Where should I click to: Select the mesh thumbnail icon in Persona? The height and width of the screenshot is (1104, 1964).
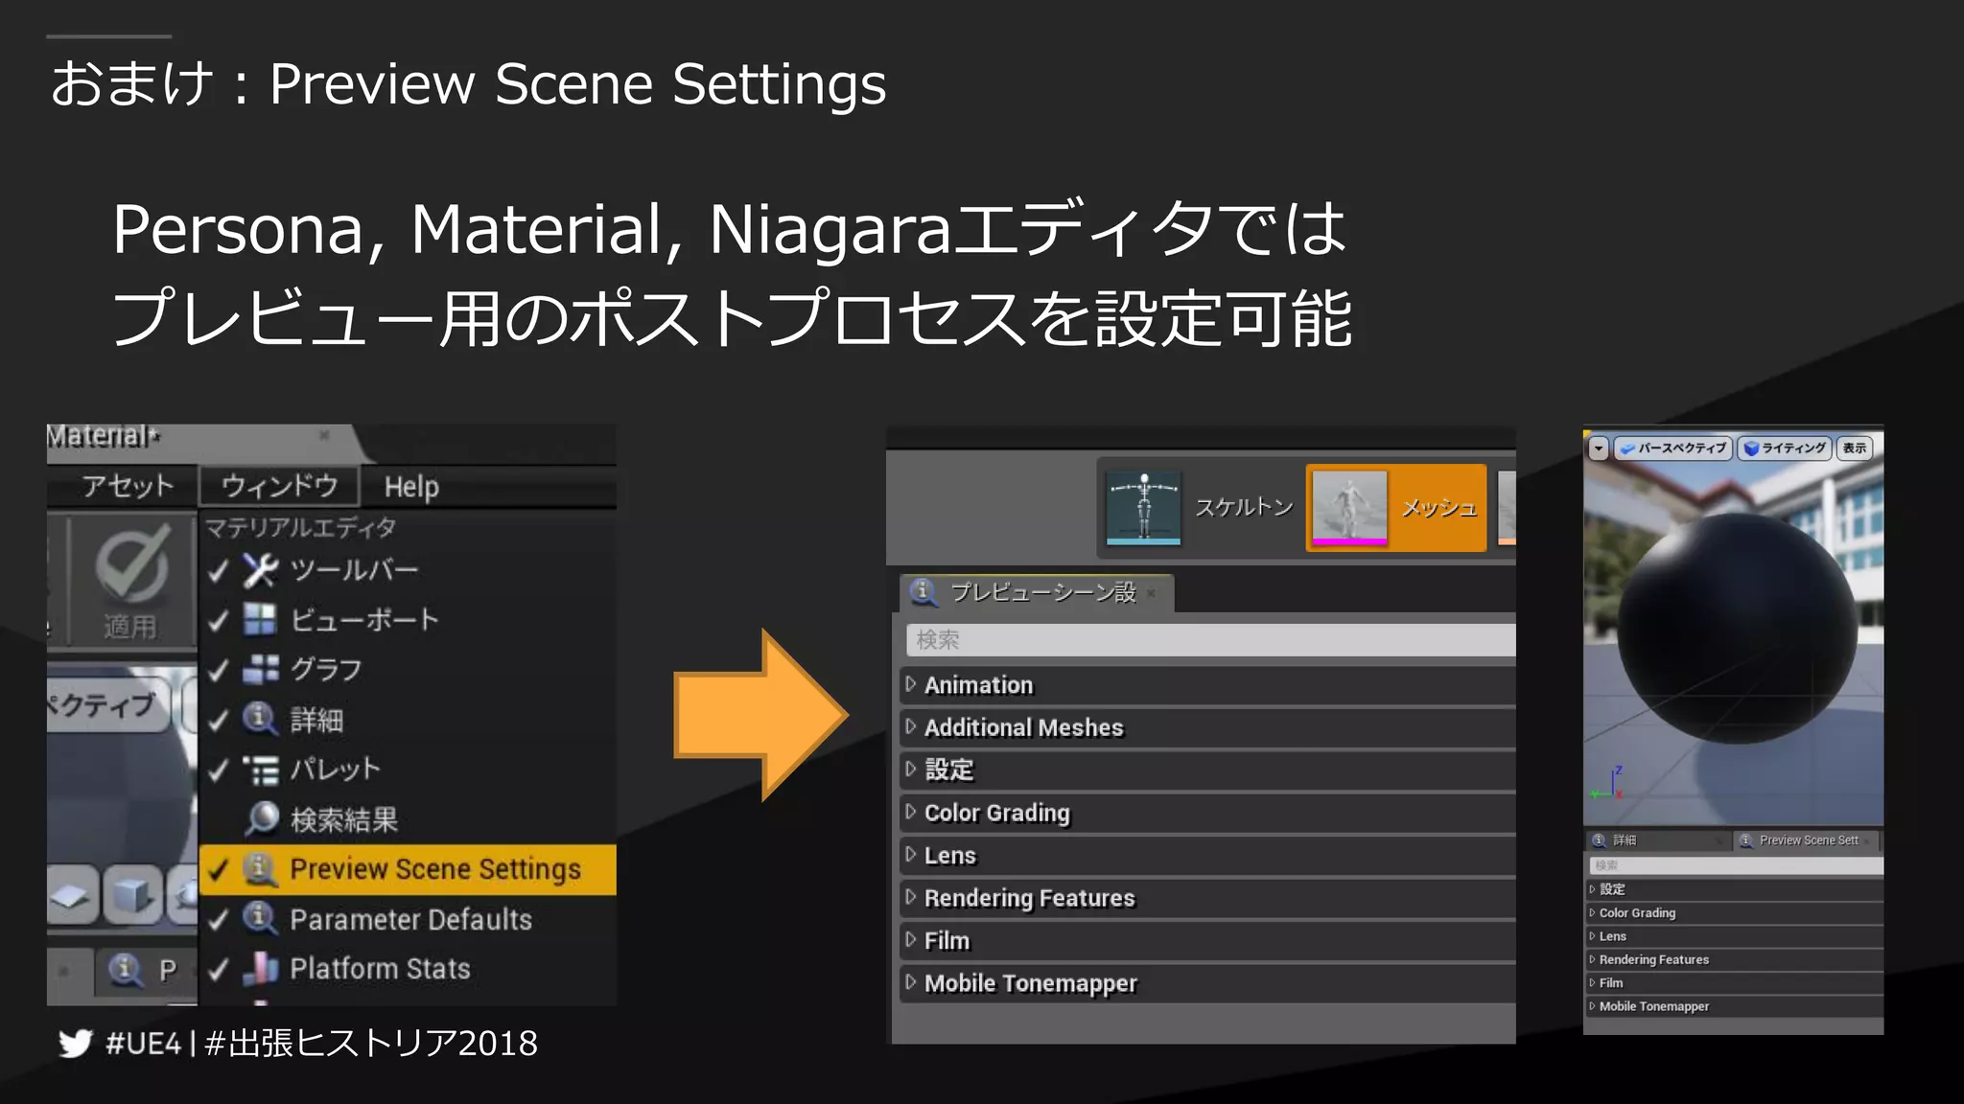coord(1349,508)
